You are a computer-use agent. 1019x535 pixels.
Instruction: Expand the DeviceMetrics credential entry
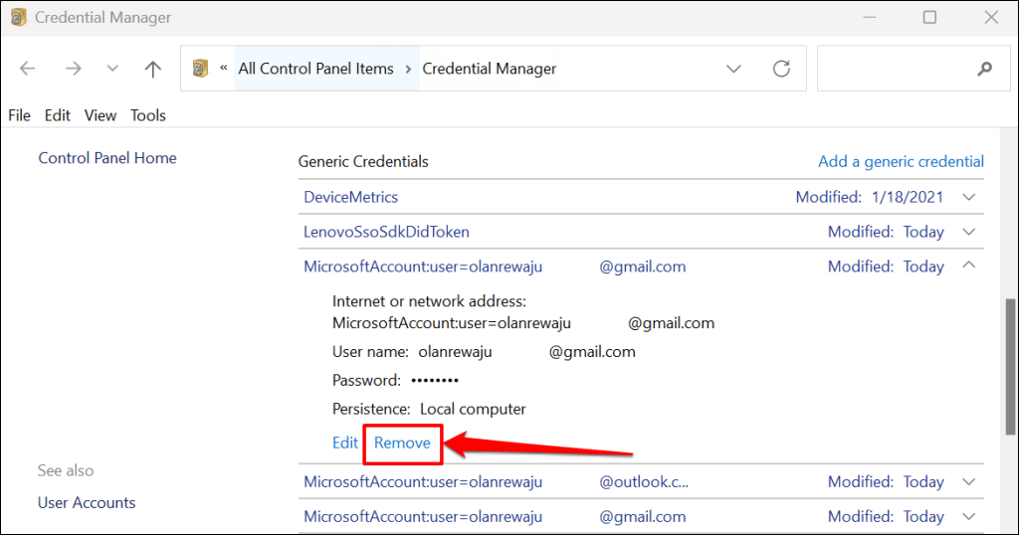coord(969,197)
